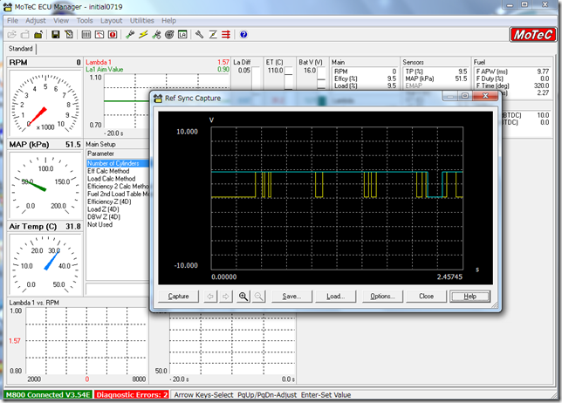Open the Utilities menu
The width and height of the screenshot is (562, 403).
[x=142, y=20]
